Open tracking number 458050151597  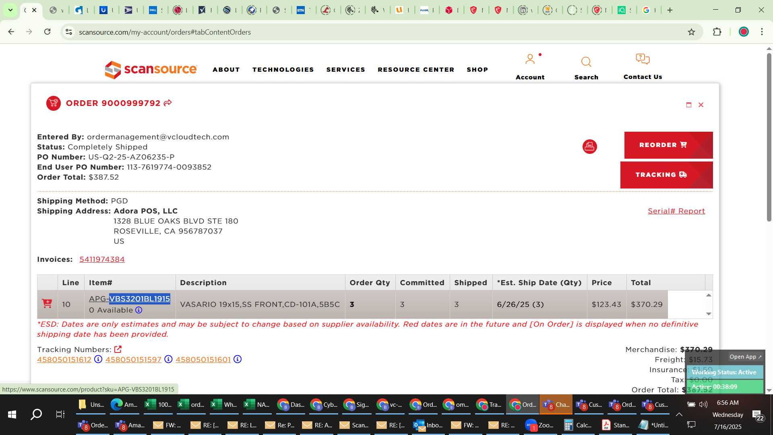(x=133, y=359)
